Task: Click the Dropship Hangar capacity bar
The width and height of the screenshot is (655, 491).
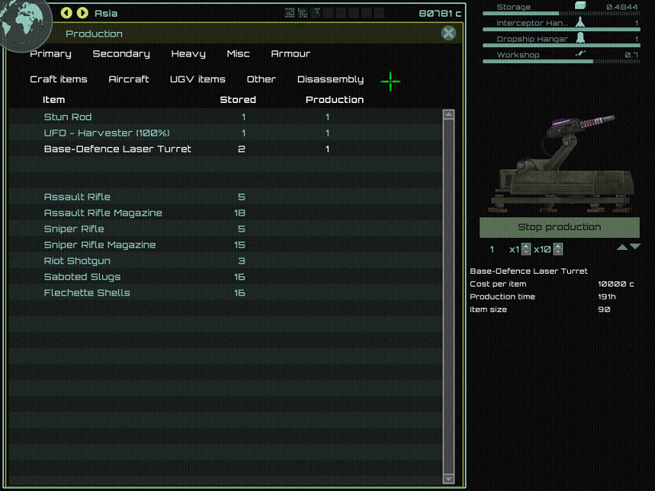Action: click(561, 45)
